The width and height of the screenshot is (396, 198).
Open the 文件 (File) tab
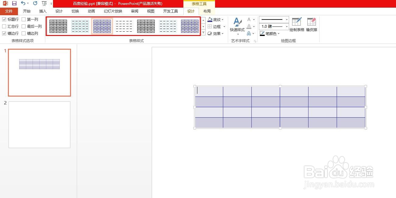click(9, 11)
